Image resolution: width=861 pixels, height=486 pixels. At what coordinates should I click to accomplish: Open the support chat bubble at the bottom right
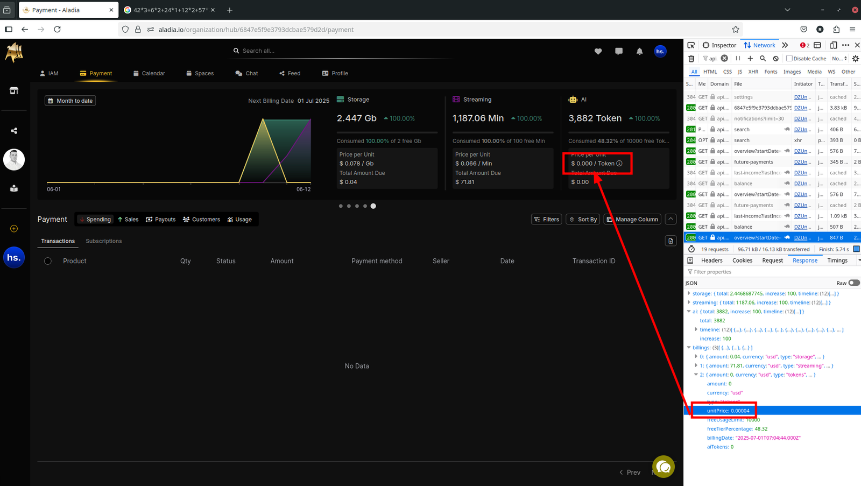pyautogui.click(x=664, y=467)
